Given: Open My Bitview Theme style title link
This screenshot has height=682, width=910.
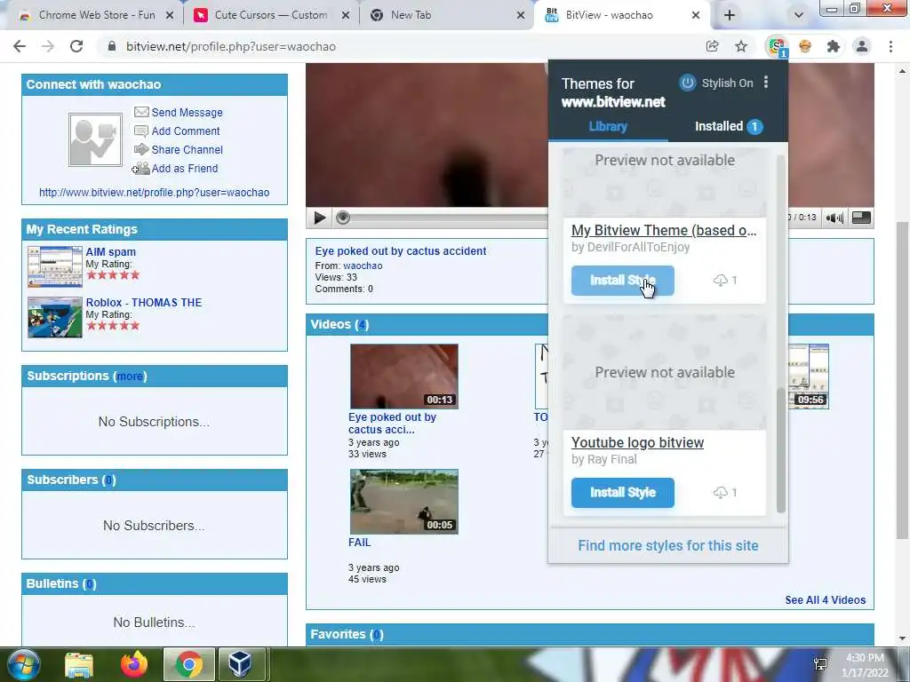Looking at the screenshot, I should (664, 230).
